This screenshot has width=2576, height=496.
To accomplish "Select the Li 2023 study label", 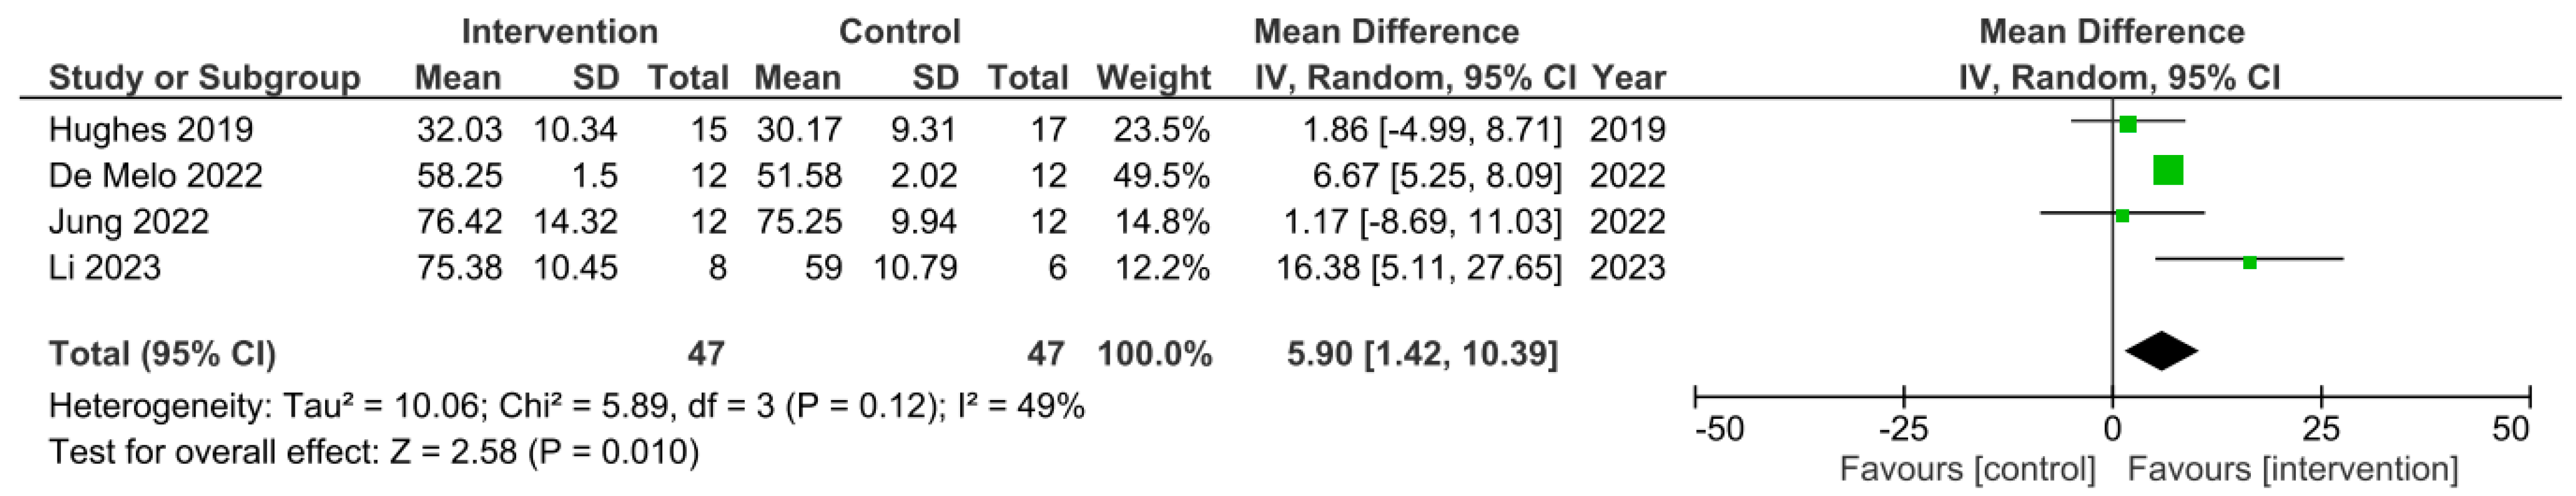I will pyautogui.click(x=105, y=267).
